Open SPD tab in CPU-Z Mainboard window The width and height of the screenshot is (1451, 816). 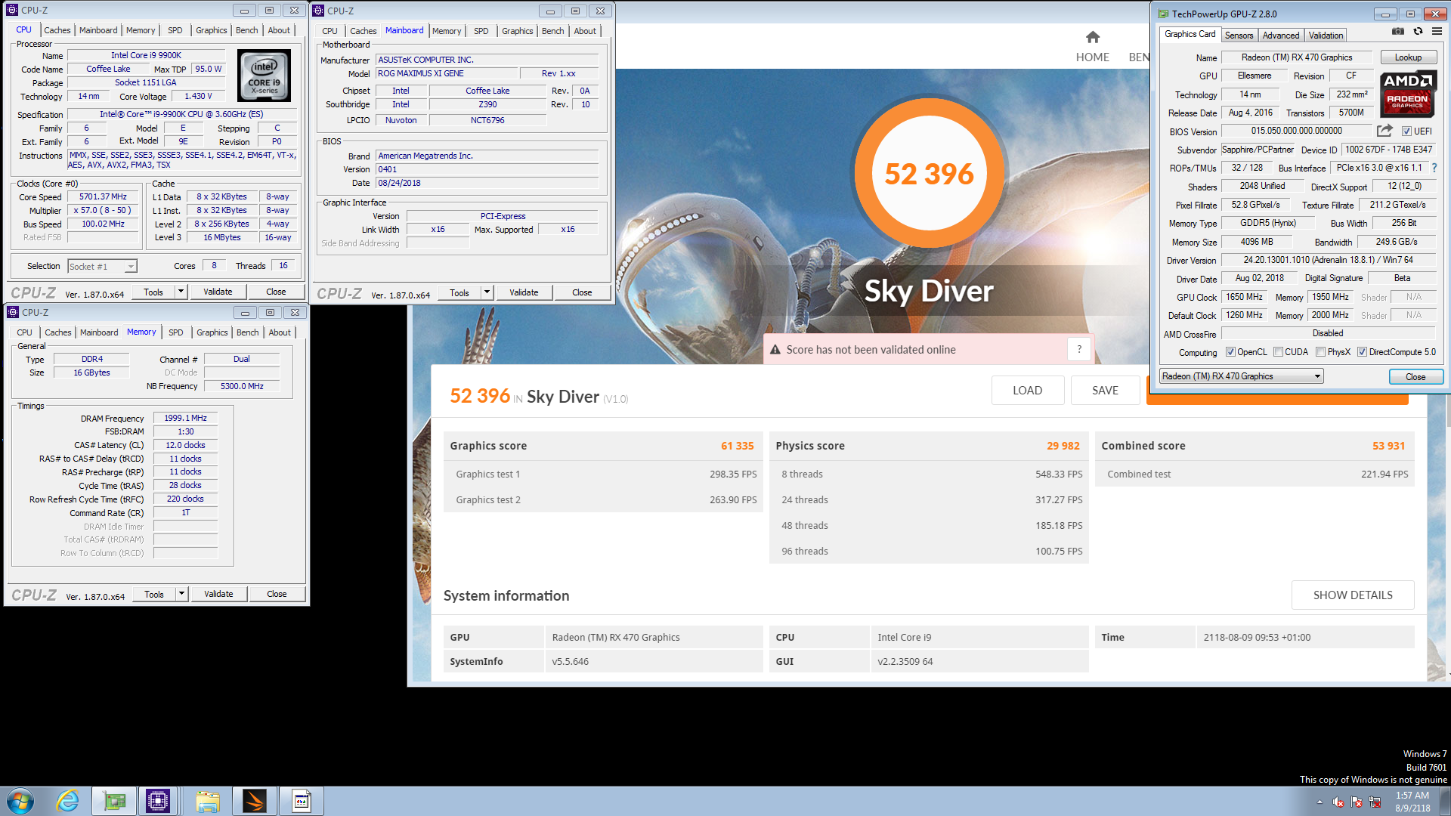point(481,31)
